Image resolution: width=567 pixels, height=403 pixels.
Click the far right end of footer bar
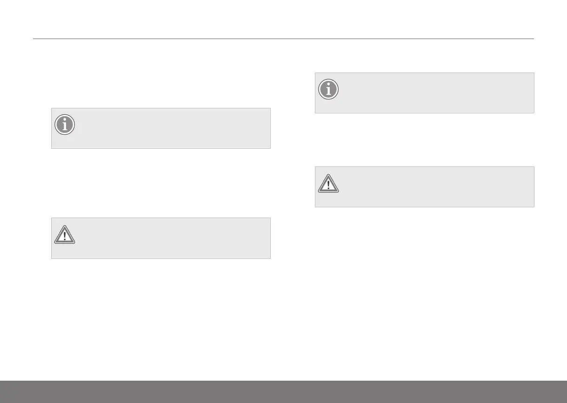[561, 391]
